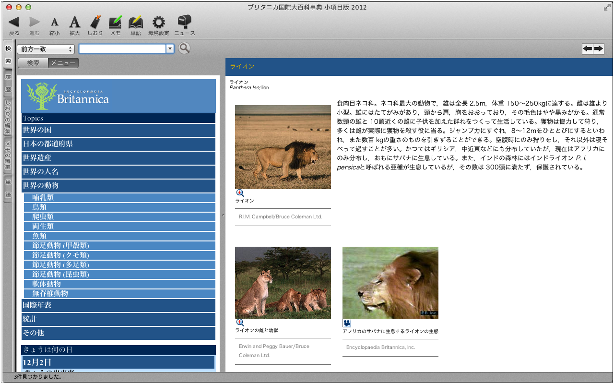
Task: Add a bookmark with しおり icon
Action: pyautogui.click(x=95, y=22)
